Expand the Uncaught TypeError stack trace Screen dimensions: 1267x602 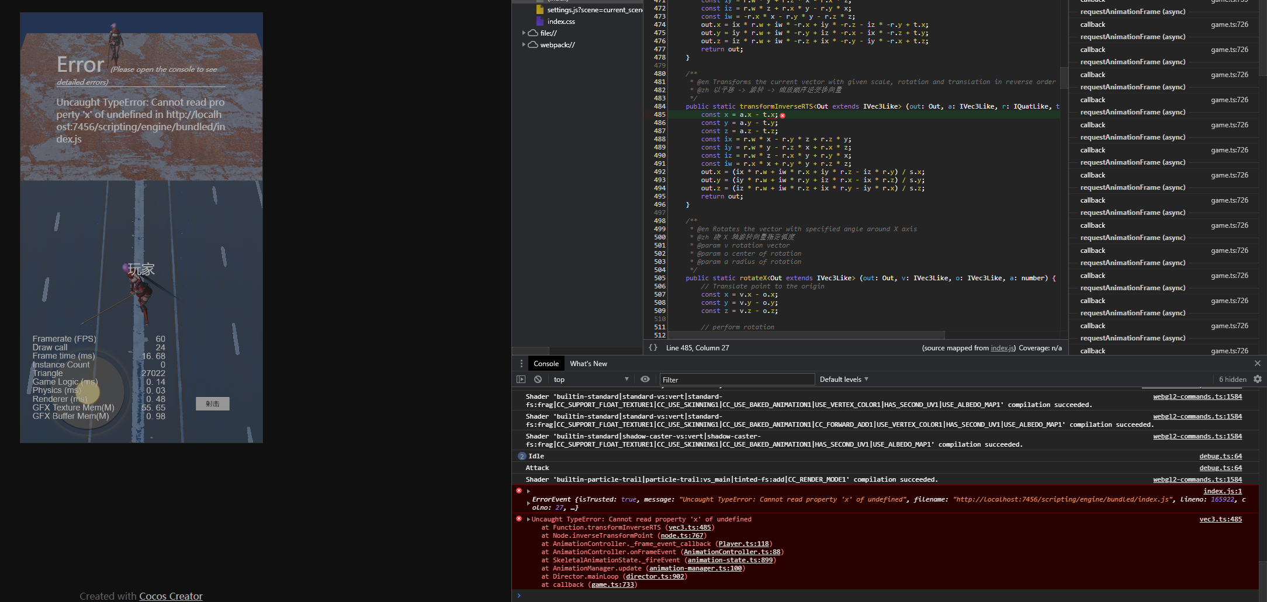[x=529, y=520]
